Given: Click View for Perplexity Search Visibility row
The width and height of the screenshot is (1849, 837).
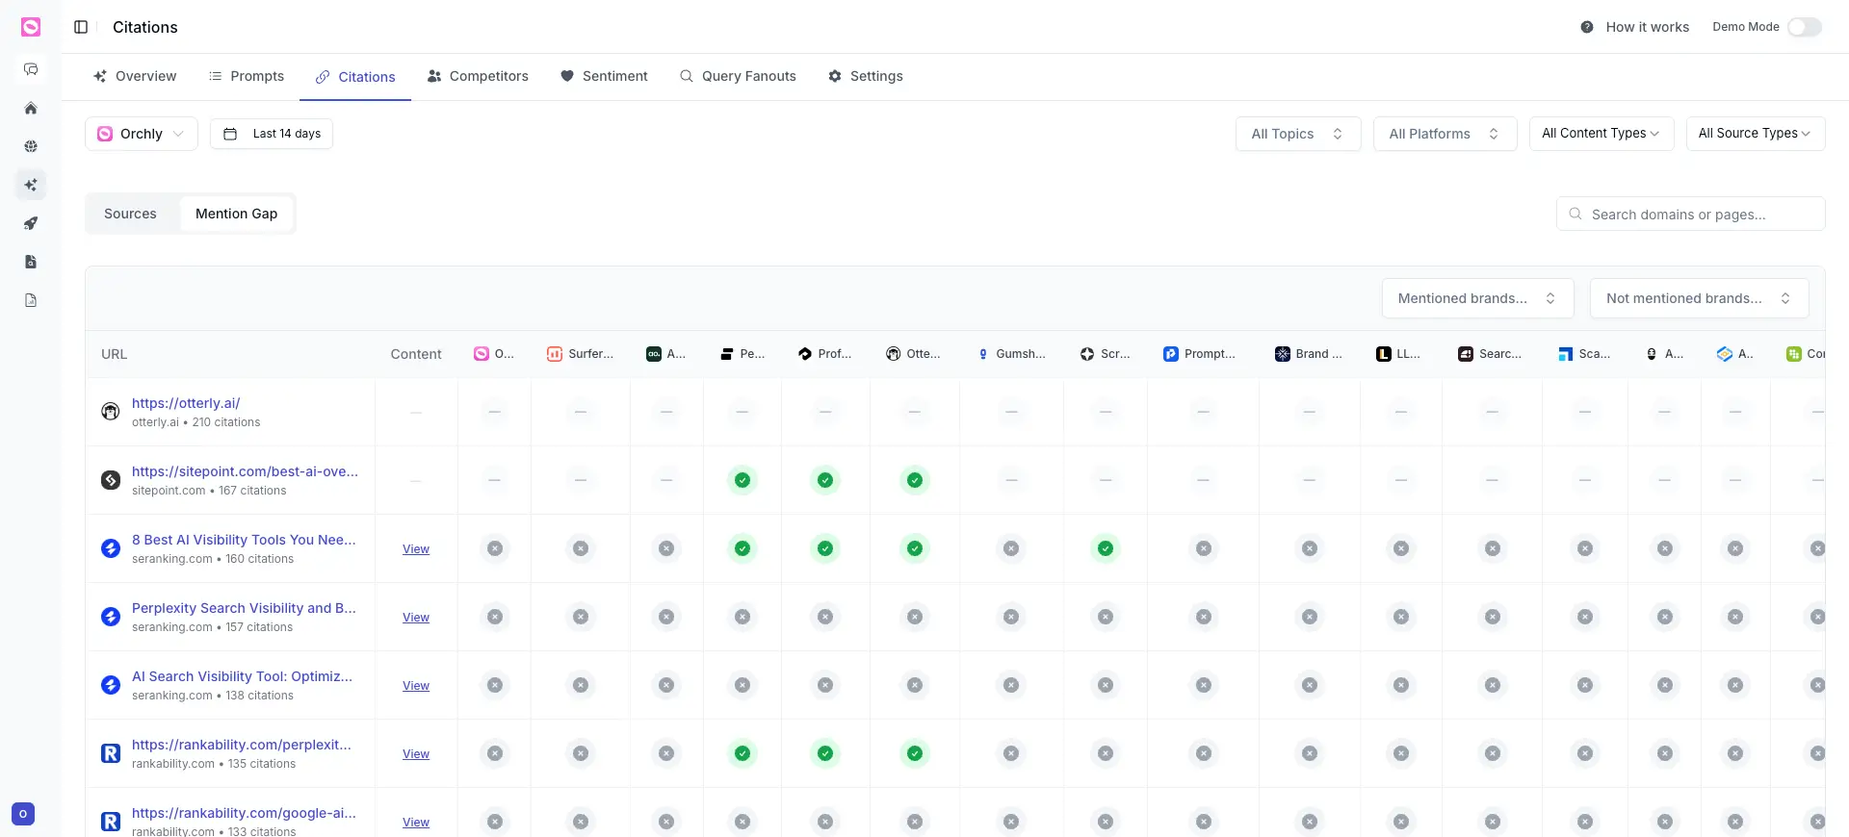Looking at the screenshot, I should click(x=416, y=617).
